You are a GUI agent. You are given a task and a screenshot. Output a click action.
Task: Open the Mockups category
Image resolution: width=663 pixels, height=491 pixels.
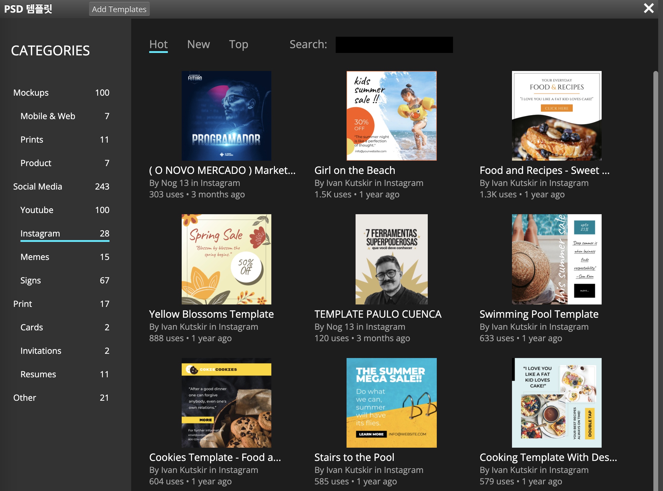[31, 93]
